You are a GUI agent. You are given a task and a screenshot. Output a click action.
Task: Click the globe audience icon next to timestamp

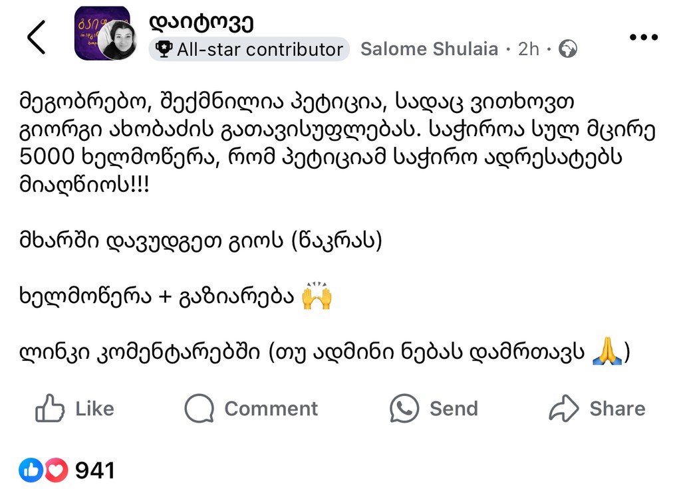click(x=567, y=49)
